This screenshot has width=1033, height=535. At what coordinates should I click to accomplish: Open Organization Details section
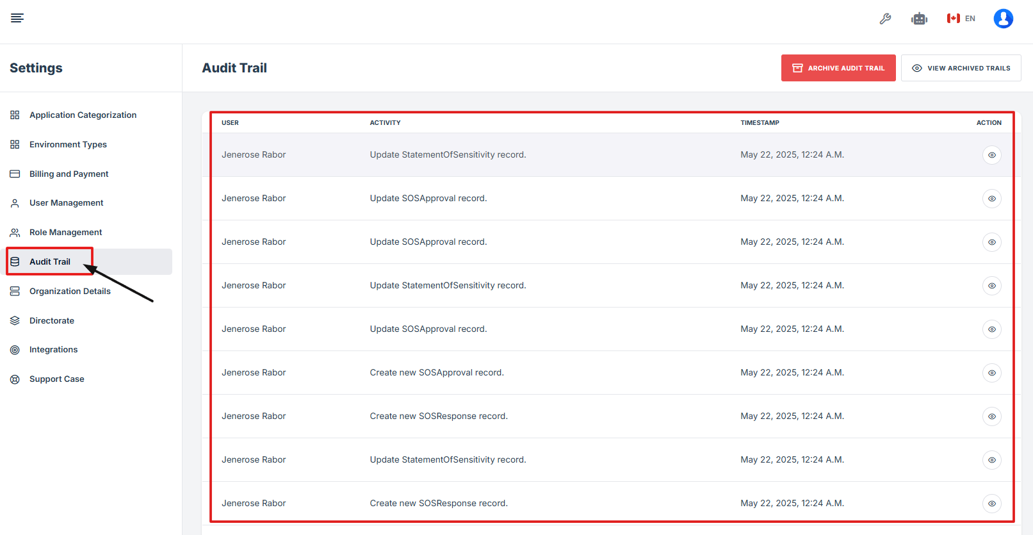[x=70, y=292]
